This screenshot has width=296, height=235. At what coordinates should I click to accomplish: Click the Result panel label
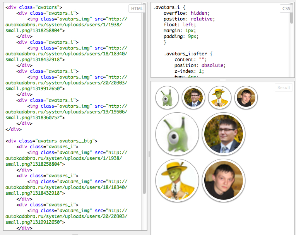(284, 87)
